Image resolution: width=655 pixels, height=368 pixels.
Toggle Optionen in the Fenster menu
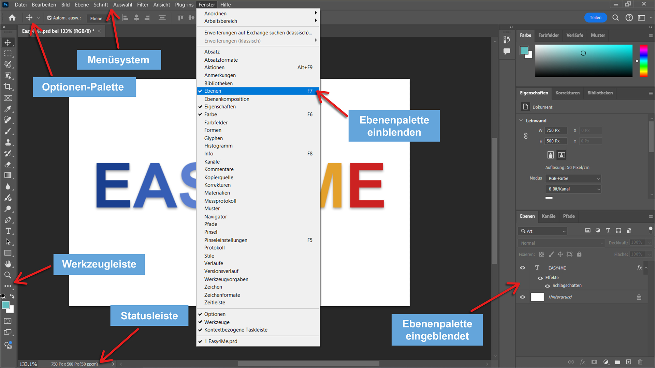pos(258,314)
